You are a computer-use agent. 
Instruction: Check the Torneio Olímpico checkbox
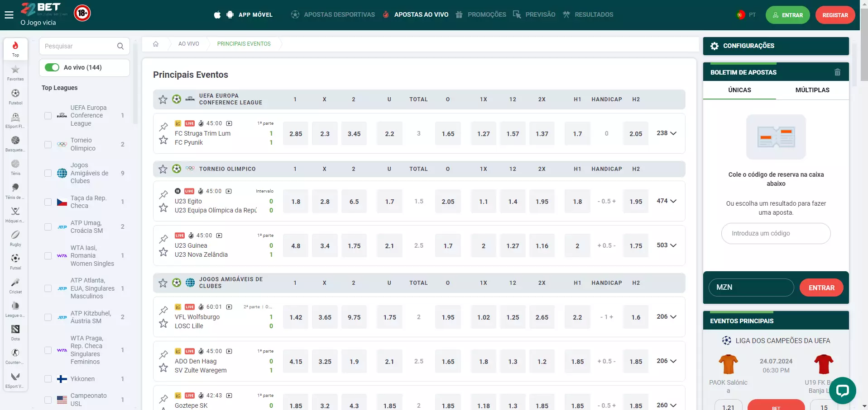(x=48, y=145)
